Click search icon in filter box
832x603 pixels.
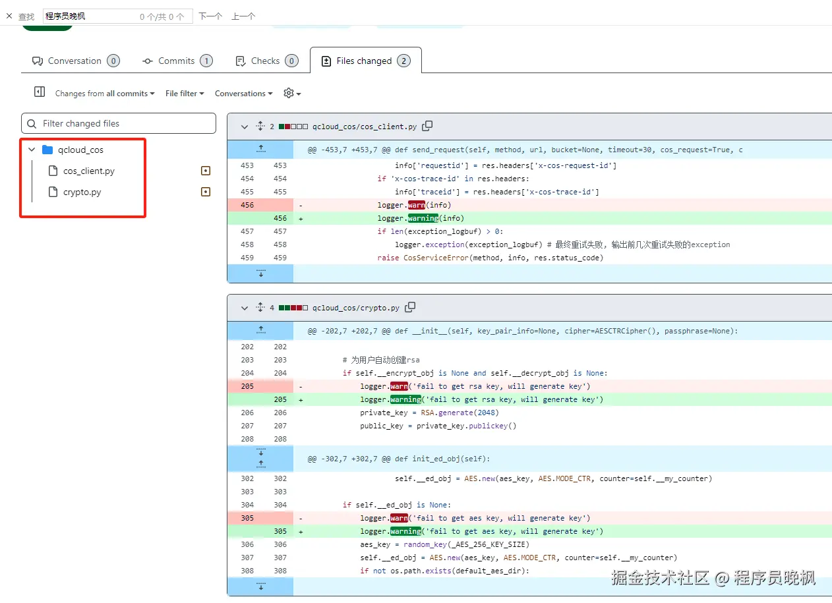32,123
